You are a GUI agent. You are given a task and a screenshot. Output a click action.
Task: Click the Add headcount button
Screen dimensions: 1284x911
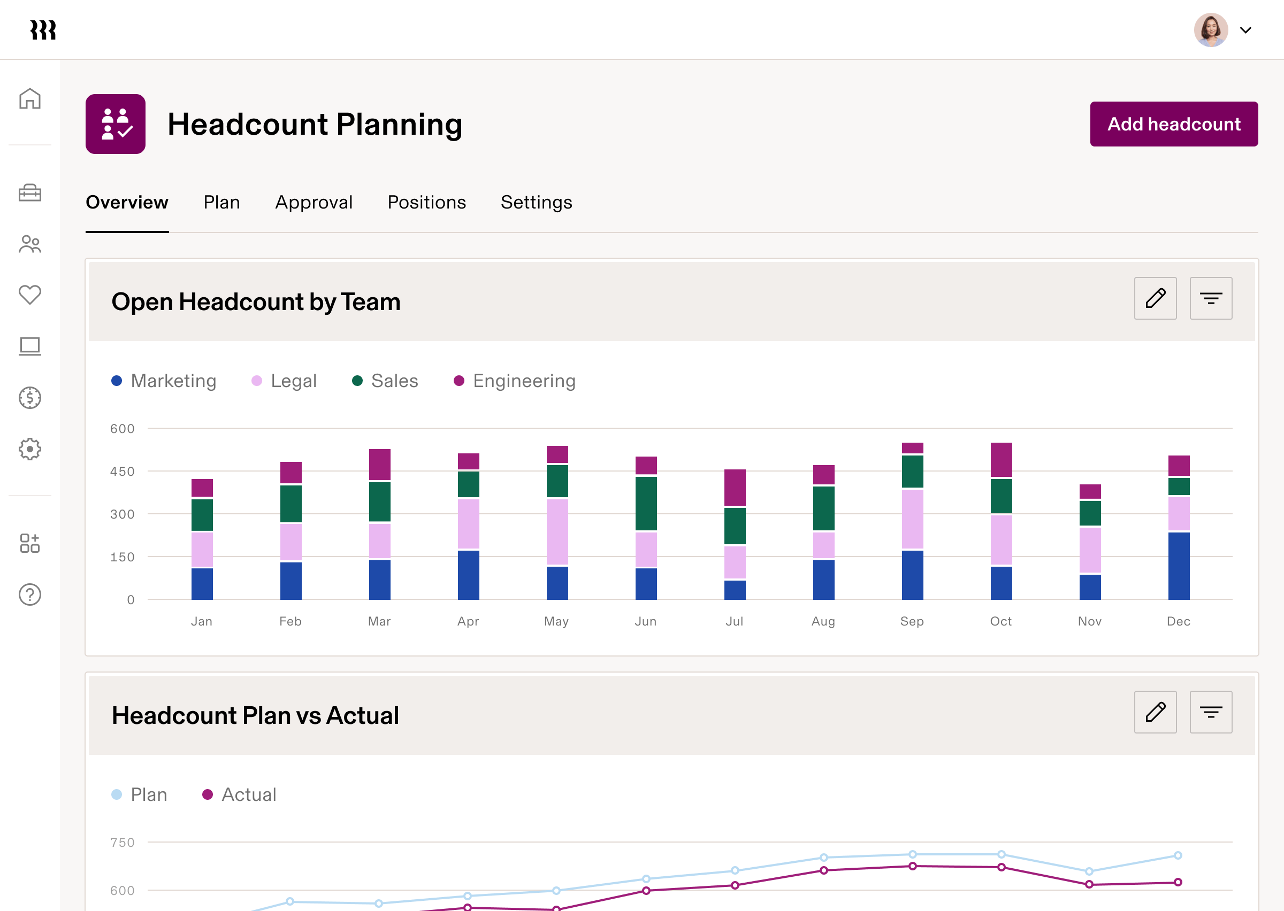1174,123
